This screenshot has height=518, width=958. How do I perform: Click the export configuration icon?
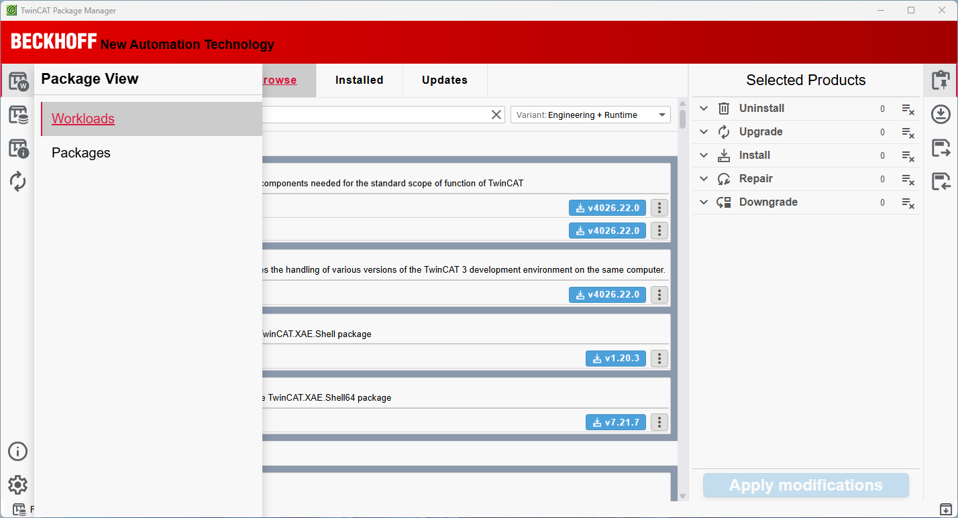(941, 148)
